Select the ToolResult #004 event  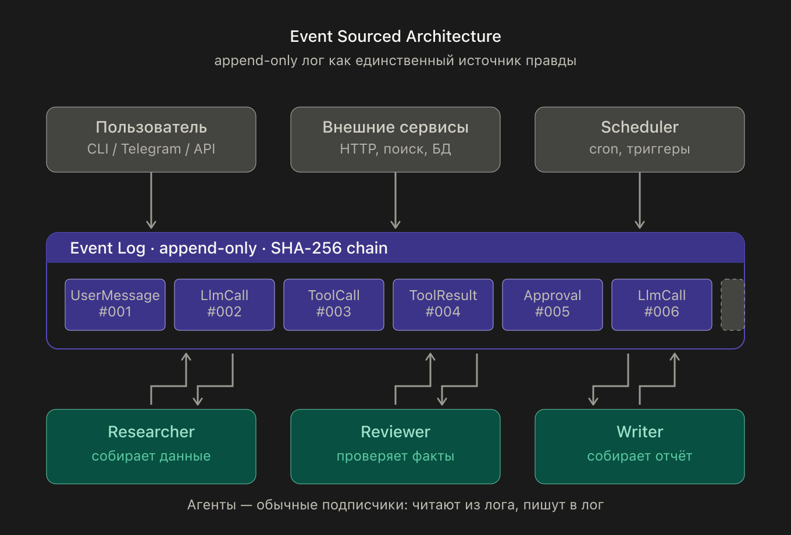tap(443, 305)
